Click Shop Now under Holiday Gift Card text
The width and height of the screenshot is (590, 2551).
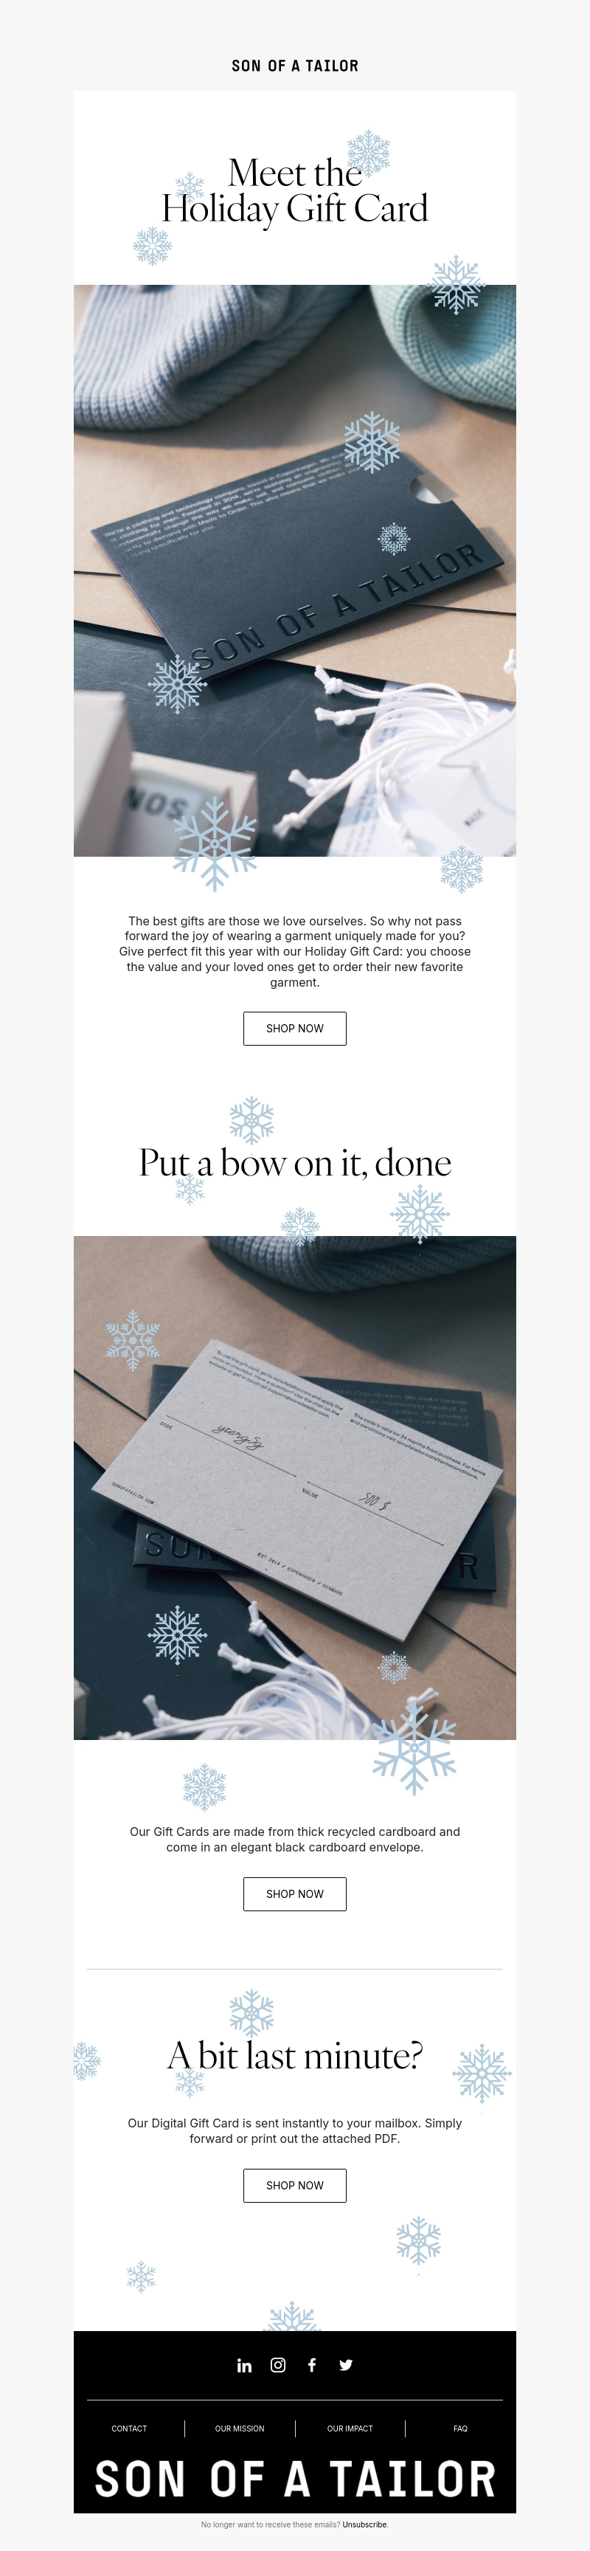point(295,1028)
